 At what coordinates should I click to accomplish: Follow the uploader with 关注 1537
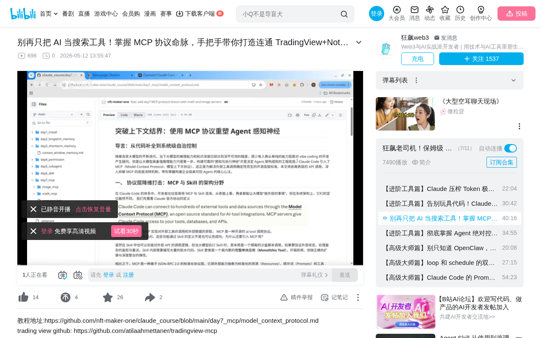coord(481,59)
